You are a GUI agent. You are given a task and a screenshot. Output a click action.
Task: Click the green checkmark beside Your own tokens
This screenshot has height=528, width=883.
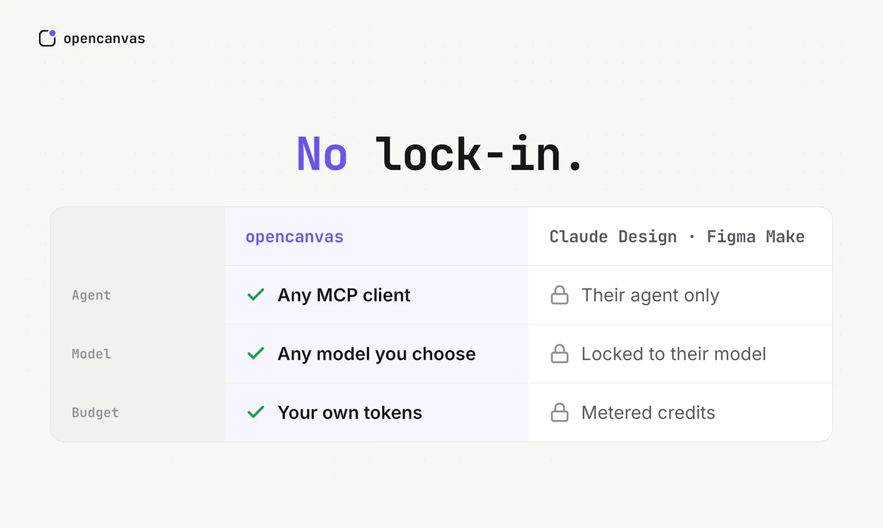tap(256, 412)
